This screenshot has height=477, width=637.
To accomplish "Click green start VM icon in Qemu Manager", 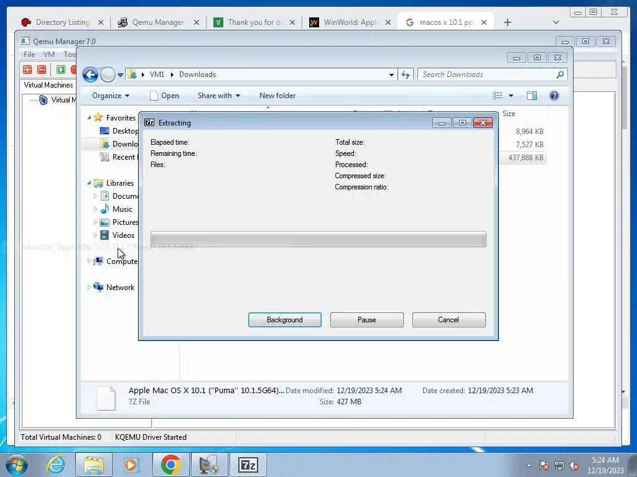I will point(61,70).
